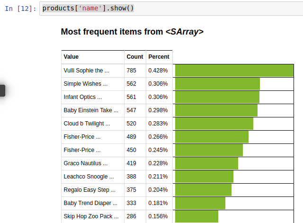Click the green bar for Baby Trend Diaper
The image size is (303, 223).
click(x=200, y=203)
